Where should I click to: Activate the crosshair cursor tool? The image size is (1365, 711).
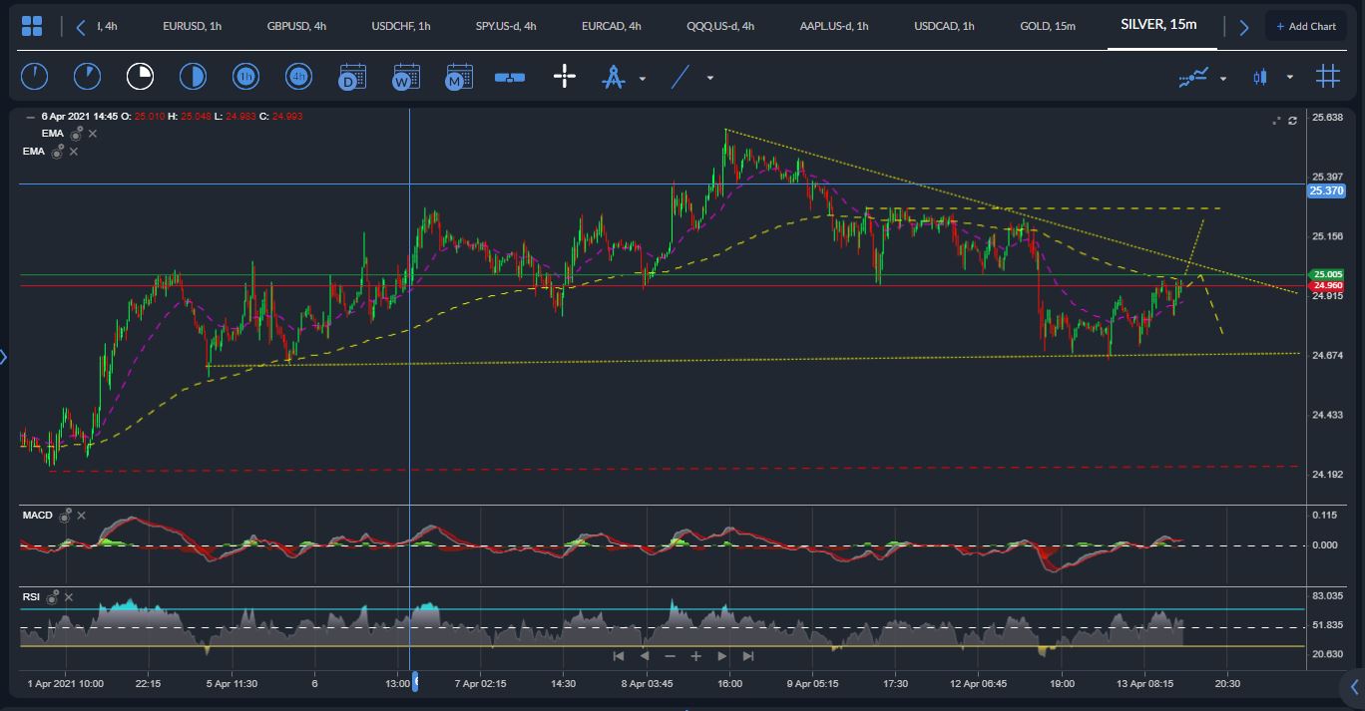(565, 77)
